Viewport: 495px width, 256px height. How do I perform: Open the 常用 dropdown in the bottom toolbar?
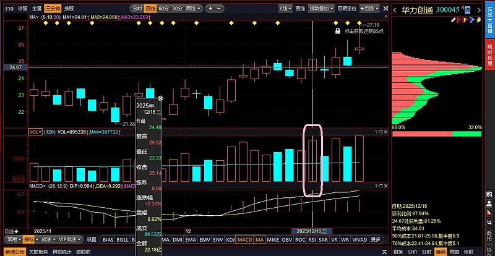[x=14, y=239]
